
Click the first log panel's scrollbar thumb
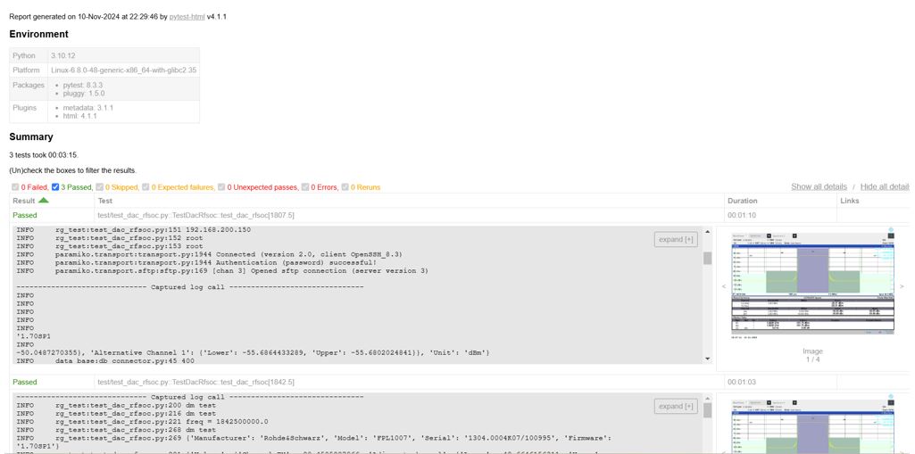pos(707,258)
